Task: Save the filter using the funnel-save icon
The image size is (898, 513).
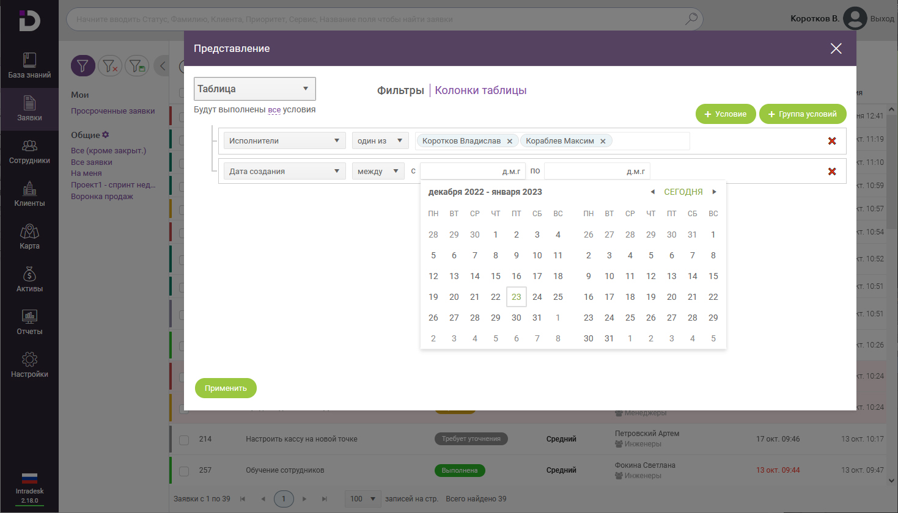Action: (x=137, y=65)
